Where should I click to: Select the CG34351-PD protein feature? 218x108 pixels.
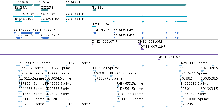146,38
